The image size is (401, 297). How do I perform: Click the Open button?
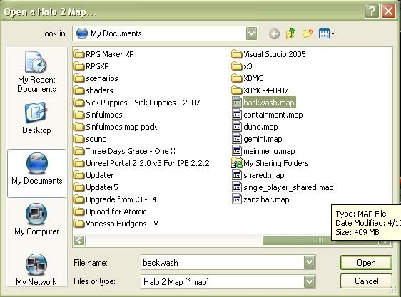pos(366,263)
